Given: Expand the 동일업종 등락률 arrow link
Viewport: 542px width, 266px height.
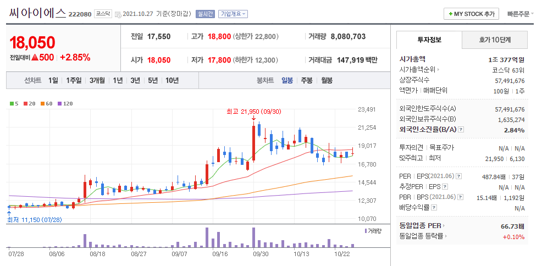Looking at the screenshot, I should tap(446, 237).
